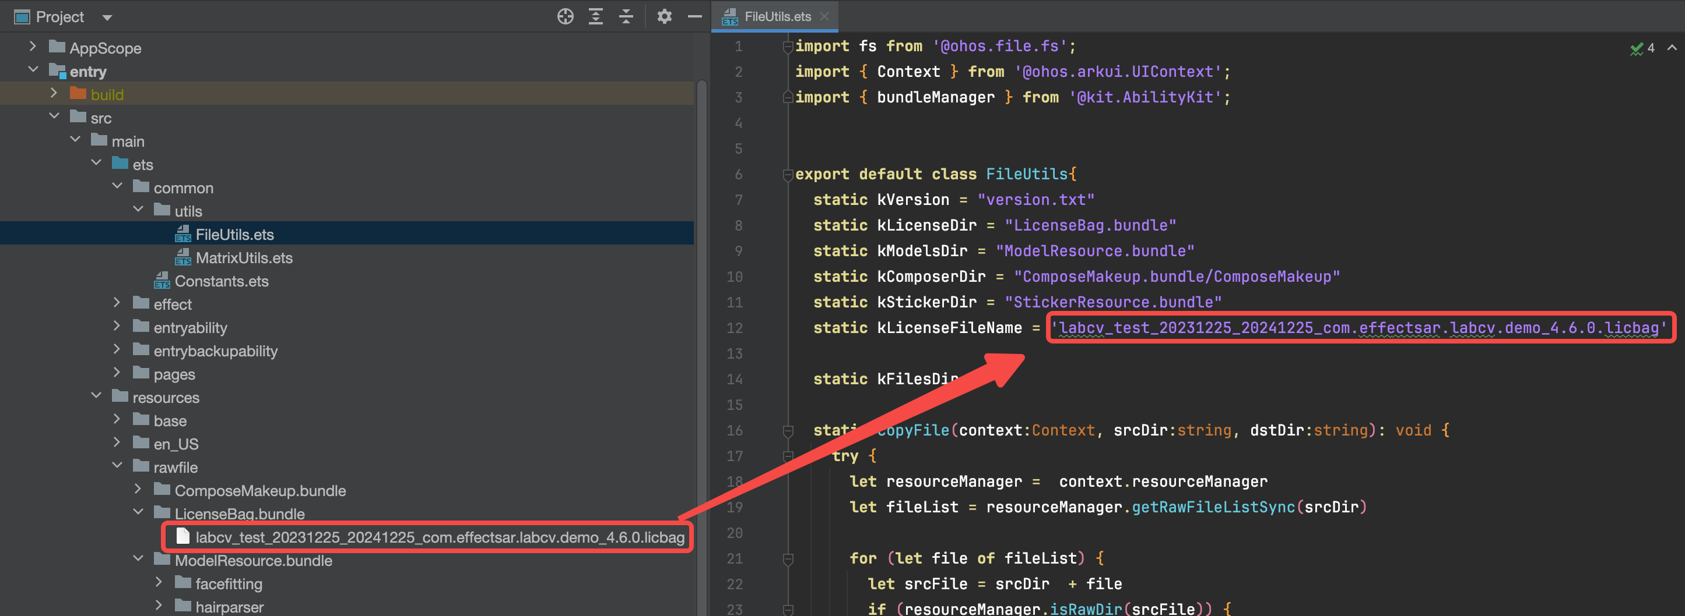
Task: Open the Project view dropdown
Action: (107, 17)
